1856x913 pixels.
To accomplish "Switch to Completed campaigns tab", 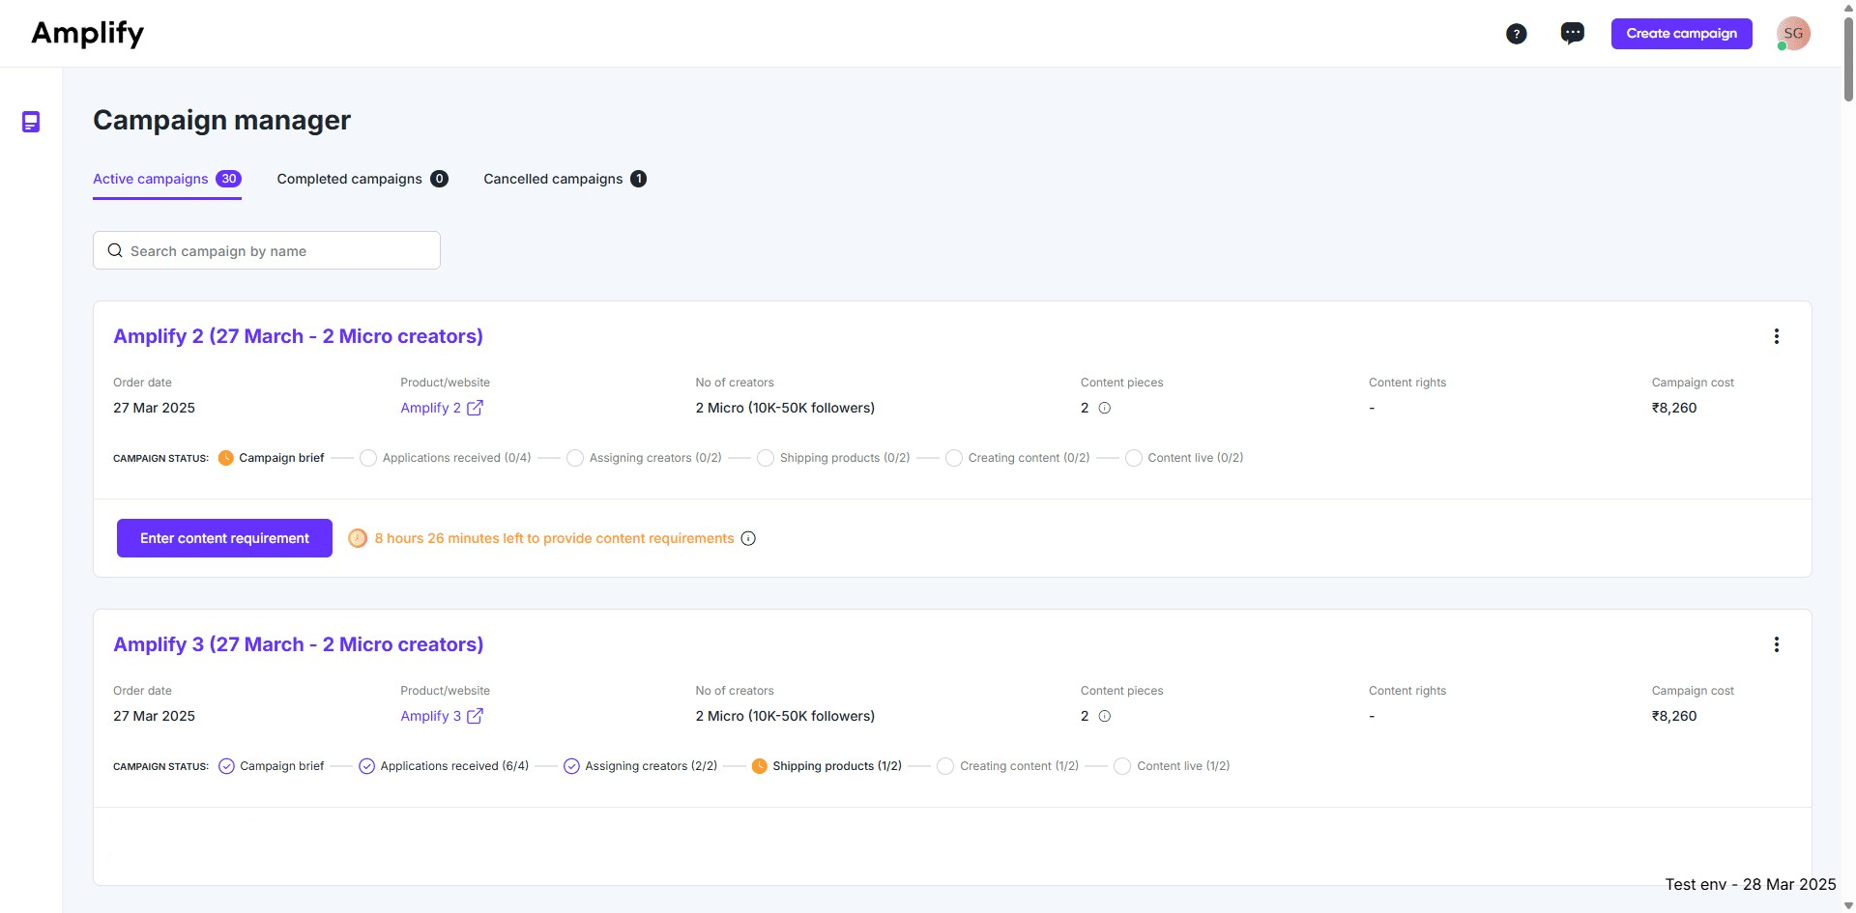I will (362, 179).
